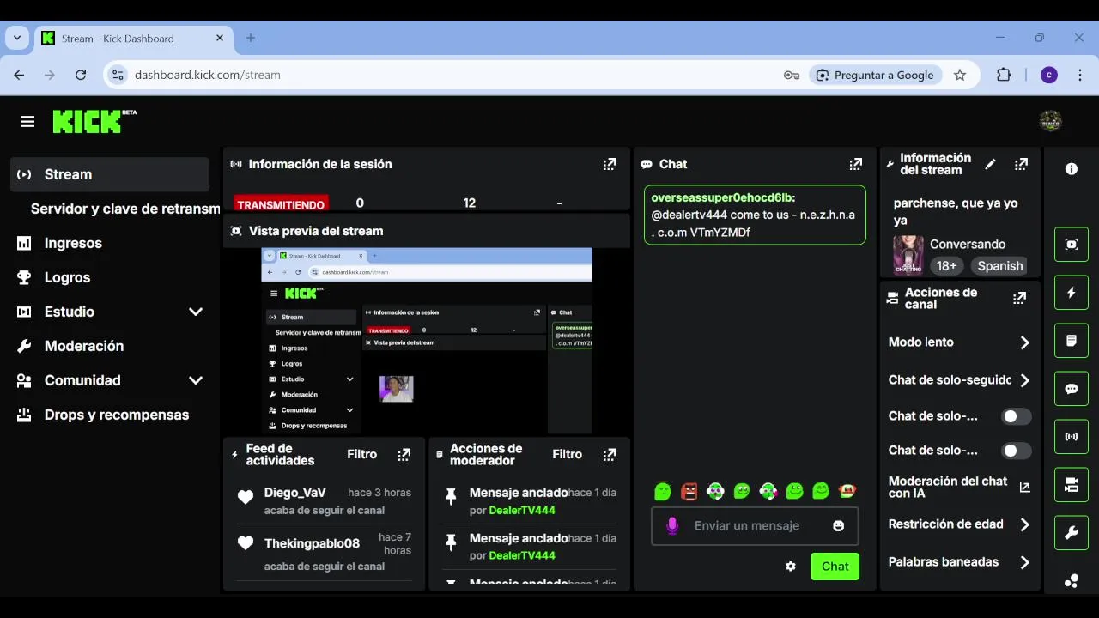
Task: Click the info circle icon in right sidebar
Action: pos(1072,169)
